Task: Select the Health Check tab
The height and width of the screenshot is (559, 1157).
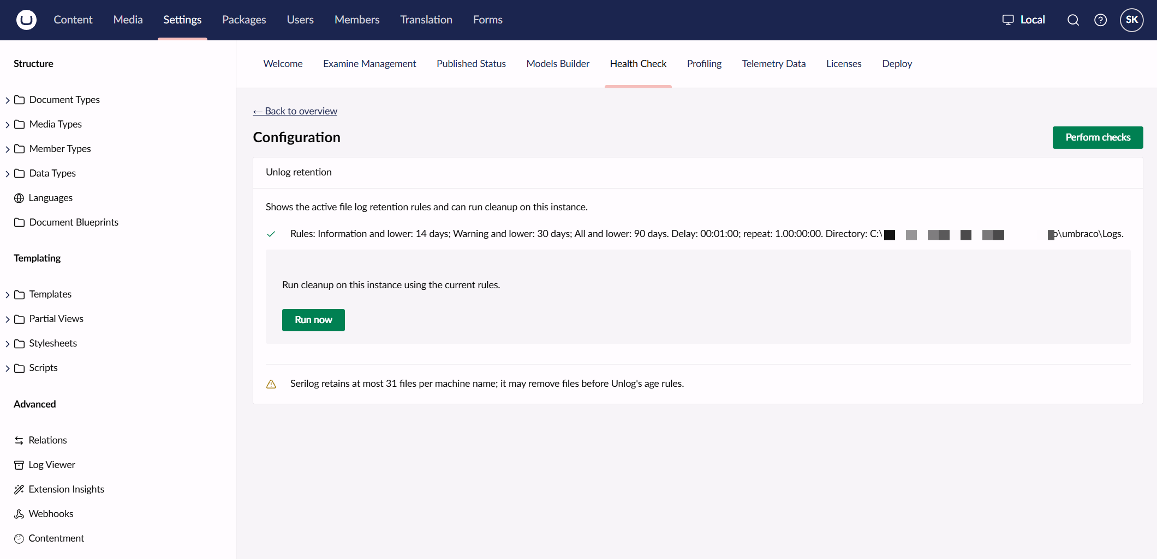Action: [x=638, y=64]
